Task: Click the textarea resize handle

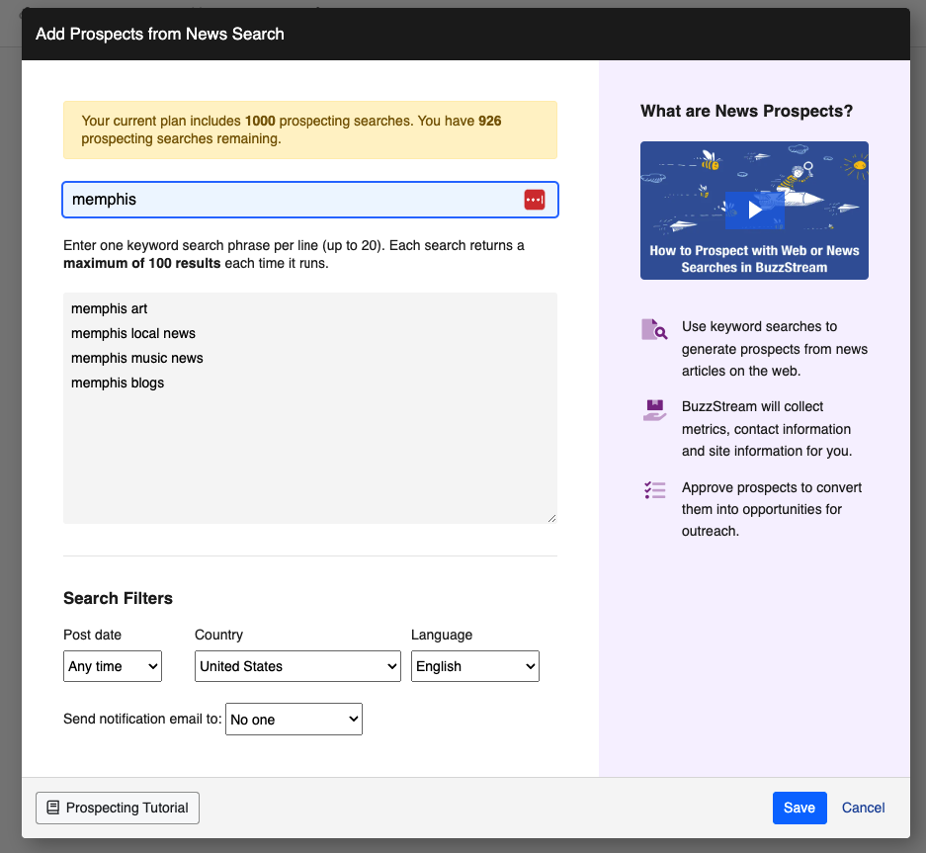Action: 551,518
